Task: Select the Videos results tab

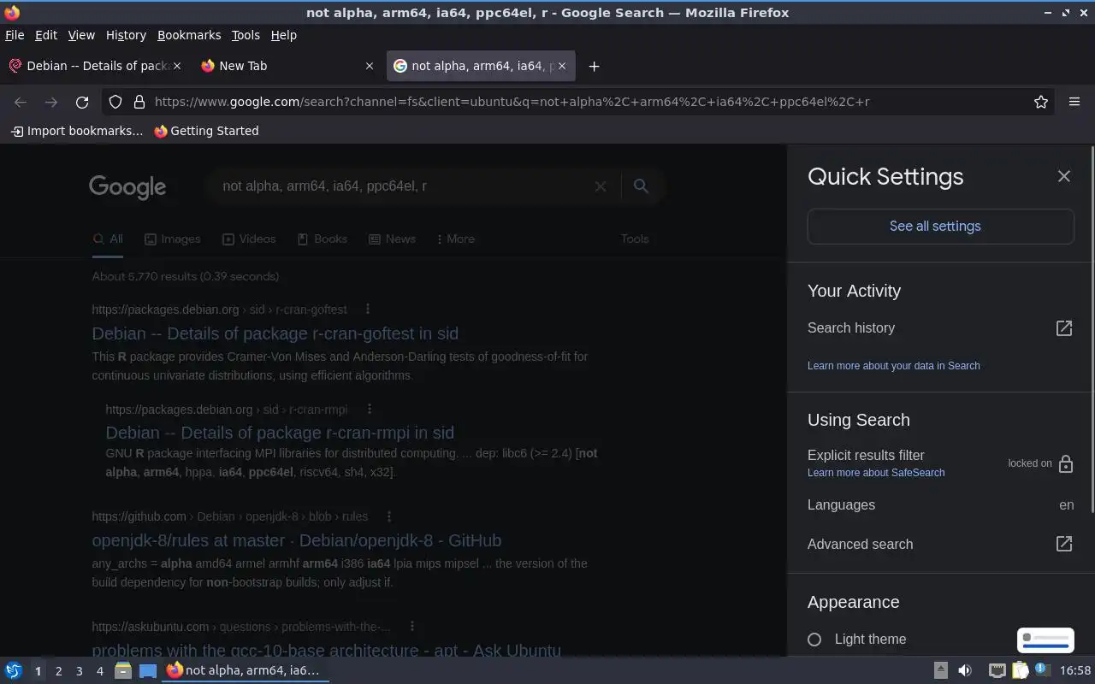Action: tap(249, 239)
